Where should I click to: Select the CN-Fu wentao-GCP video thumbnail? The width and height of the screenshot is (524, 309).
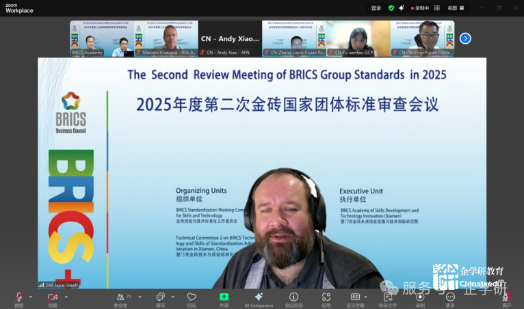coord(358,38)
